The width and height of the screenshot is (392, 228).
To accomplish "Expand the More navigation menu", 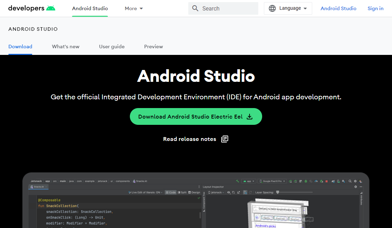I will [x=134, y=8].
